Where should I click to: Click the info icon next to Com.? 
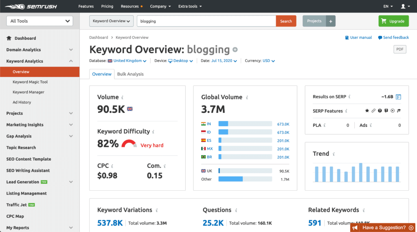[x=165, y=166]
